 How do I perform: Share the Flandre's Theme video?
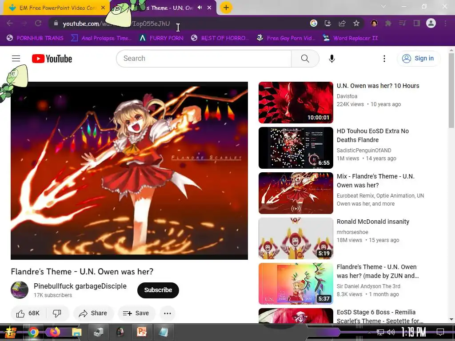(93, 313)
